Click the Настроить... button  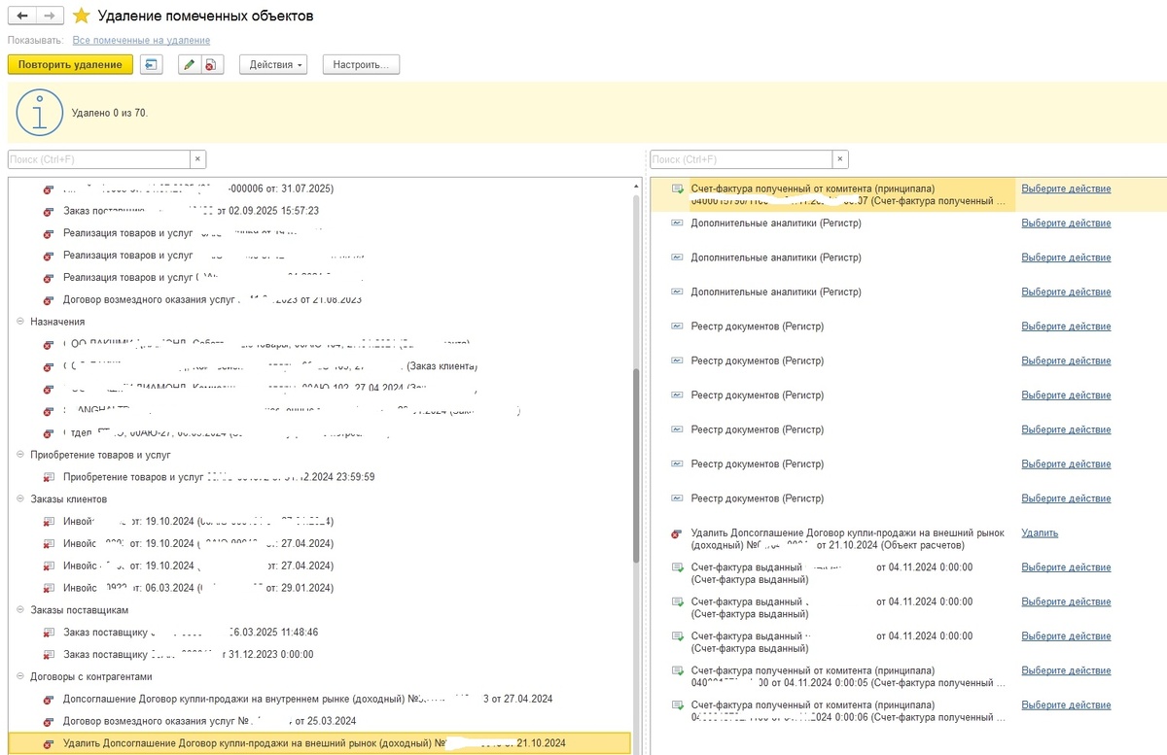361,65
